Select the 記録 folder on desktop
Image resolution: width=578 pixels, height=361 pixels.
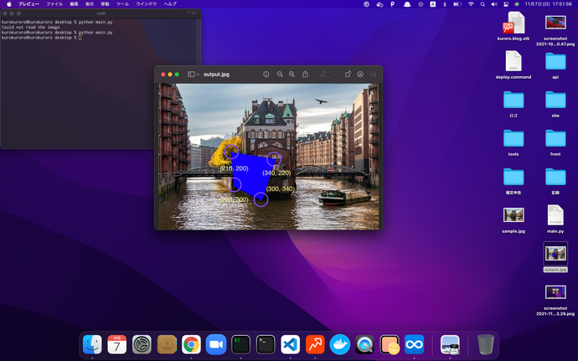[x=555, y=177]
